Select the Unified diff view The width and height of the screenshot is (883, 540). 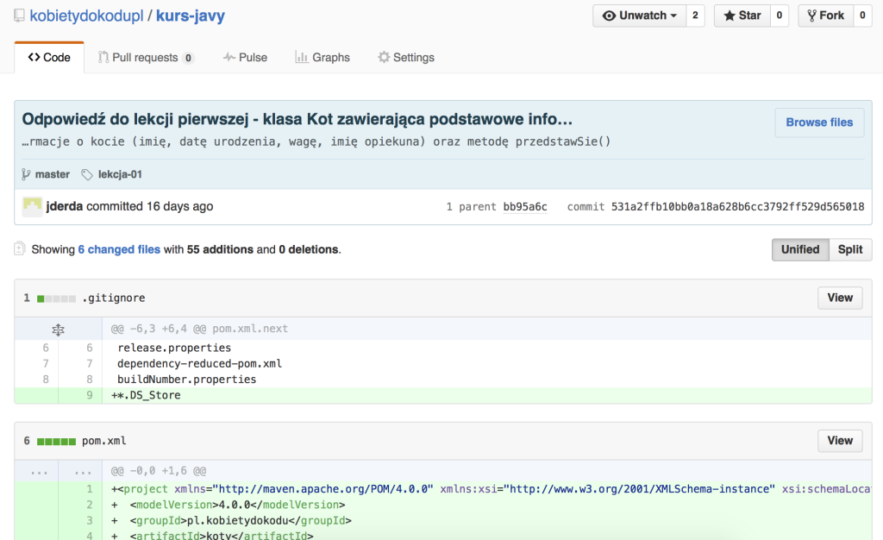800,249
